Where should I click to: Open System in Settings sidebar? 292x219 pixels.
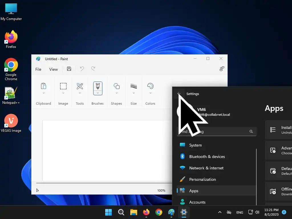pos(216,145)
